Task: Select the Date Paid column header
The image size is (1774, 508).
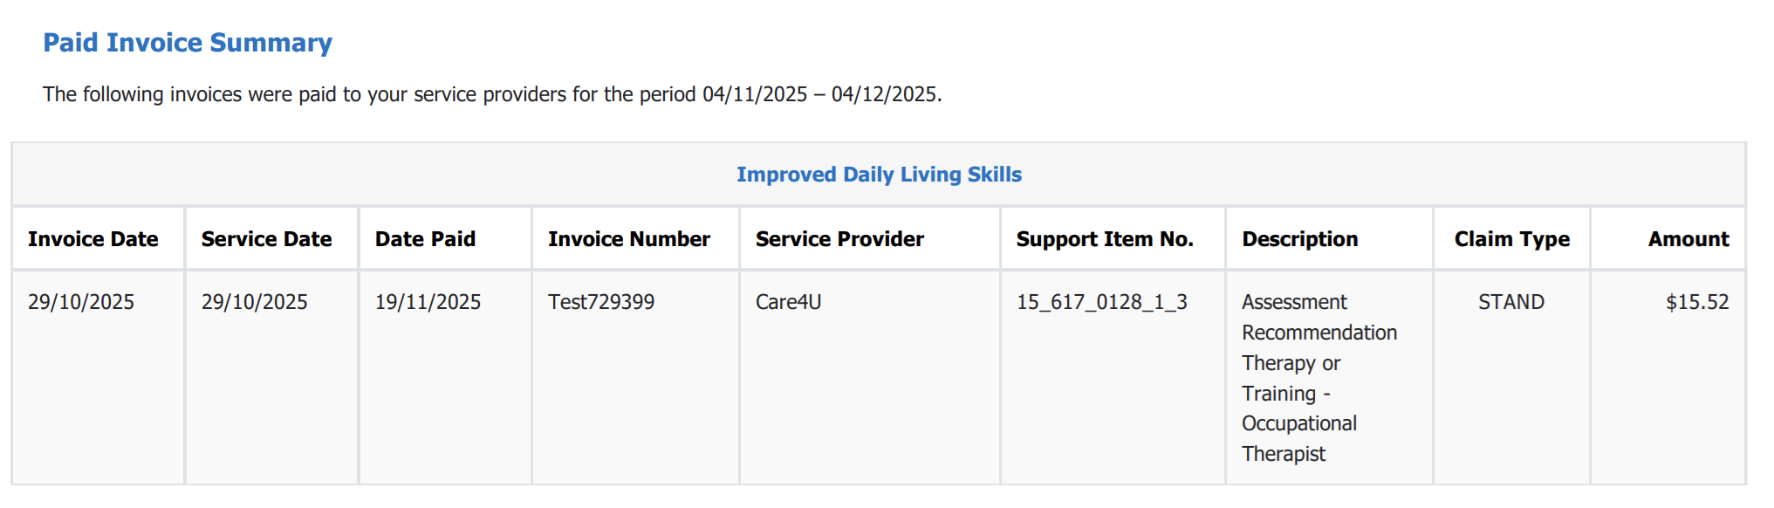Action: click(x=425, y=239)
